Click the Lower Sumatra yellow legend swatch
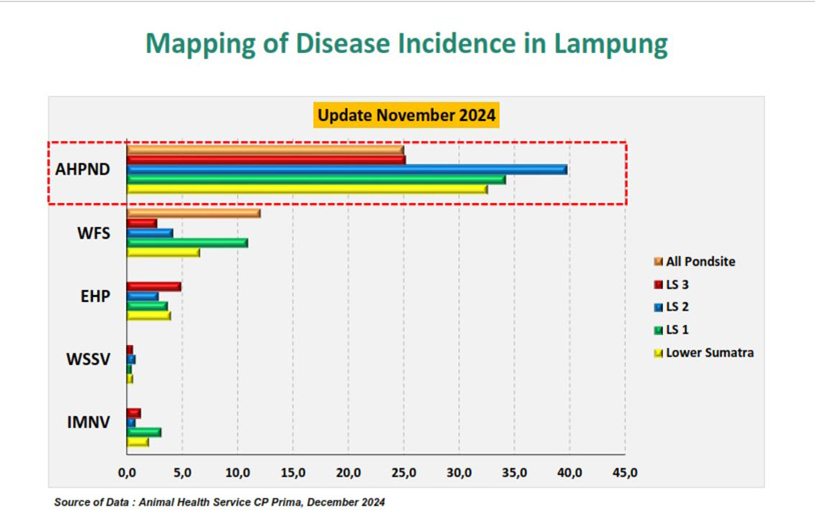The image size is (815, 510). 658,353
